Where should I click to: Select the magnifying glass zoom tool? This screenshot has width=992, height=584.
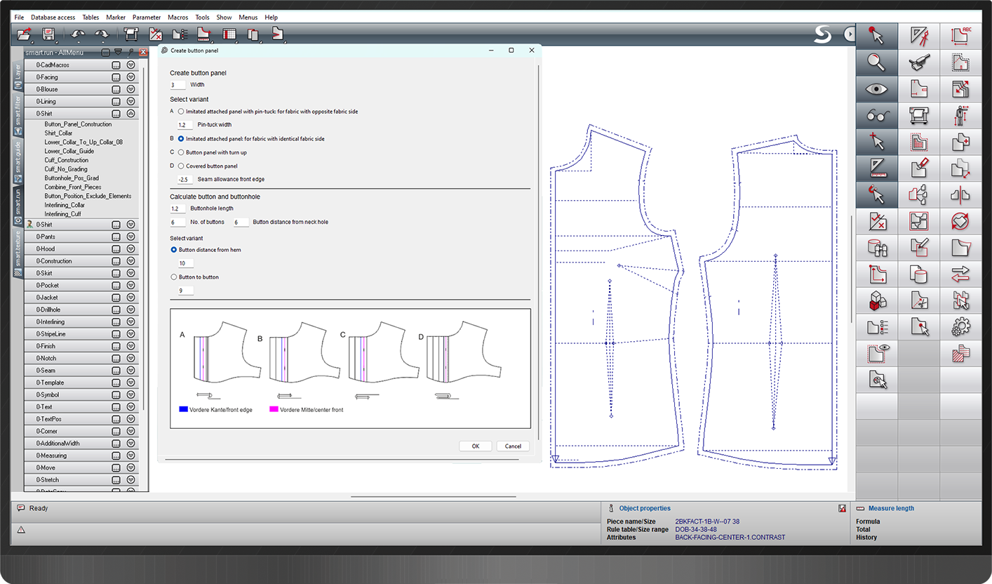click(877, 62)
